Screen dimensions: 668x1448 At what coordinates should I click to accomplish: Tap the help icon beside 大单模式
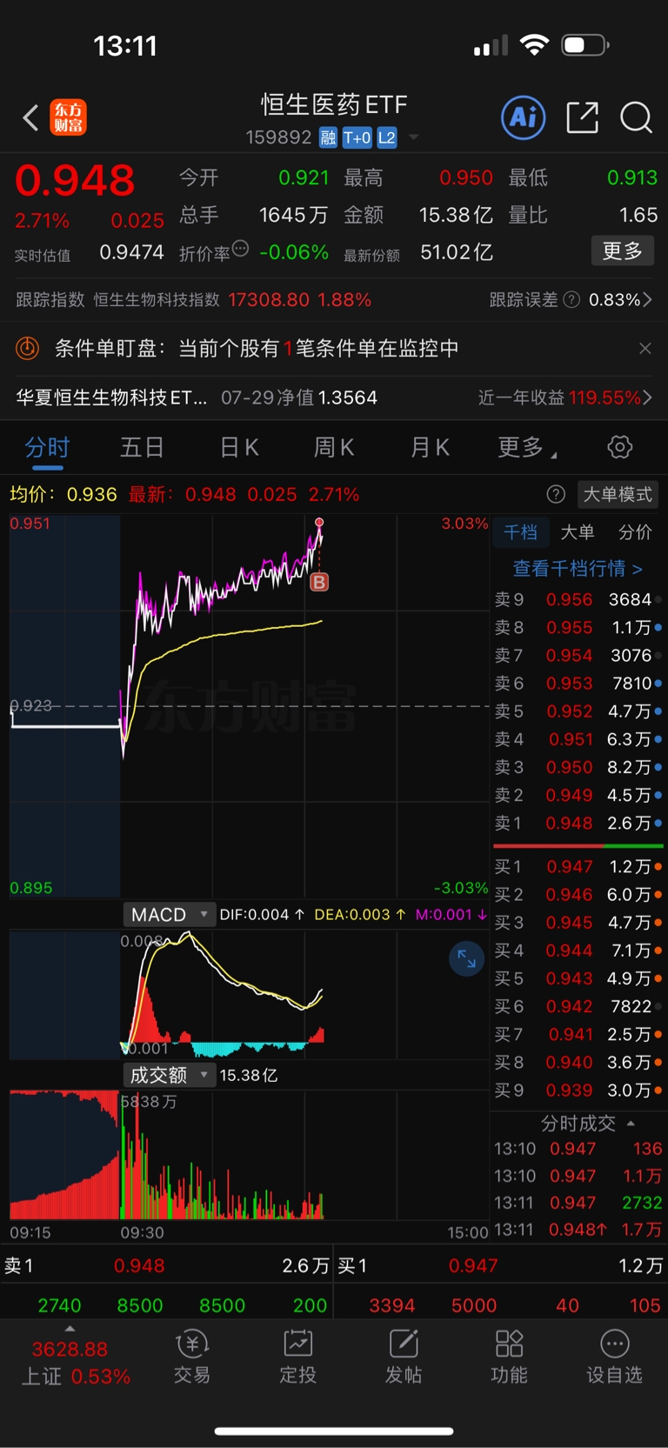[556, 495]
